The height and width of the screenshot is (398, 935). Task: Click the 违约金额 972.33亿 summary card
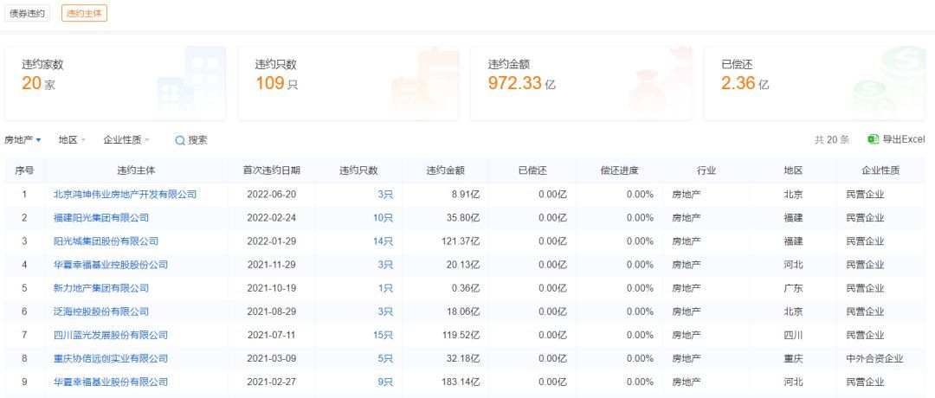582,83
